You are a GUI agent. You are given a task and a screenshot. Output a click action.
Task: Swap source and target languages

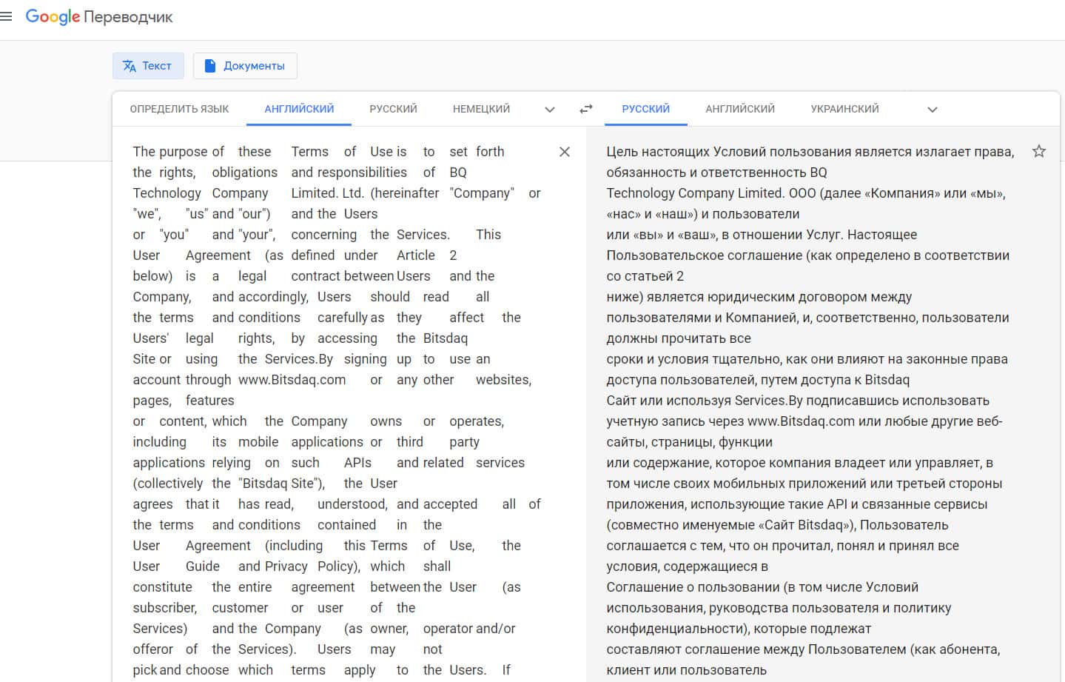(586, 109)
